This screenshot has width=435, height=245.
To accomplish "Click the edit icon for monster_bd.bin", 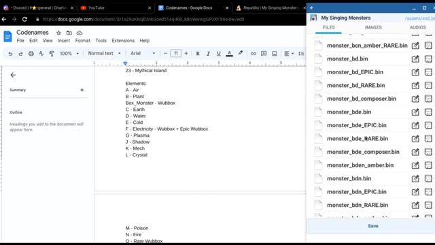I will (x=415, y=59).
